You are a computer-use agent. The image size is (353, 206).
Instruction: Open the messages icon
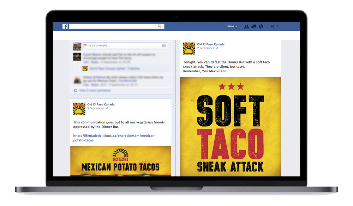pos(254,26)
